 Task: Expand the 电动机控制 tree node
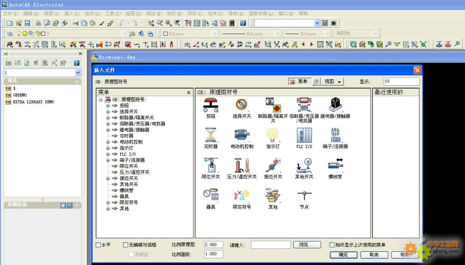108,142
